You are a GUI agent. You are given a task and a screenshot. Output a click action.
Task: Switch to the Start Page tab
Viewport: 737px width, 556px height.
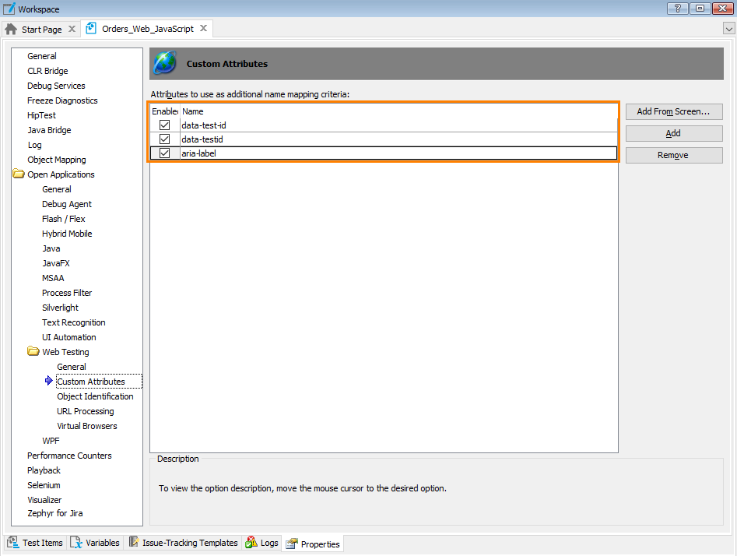(x=40, y=28)
